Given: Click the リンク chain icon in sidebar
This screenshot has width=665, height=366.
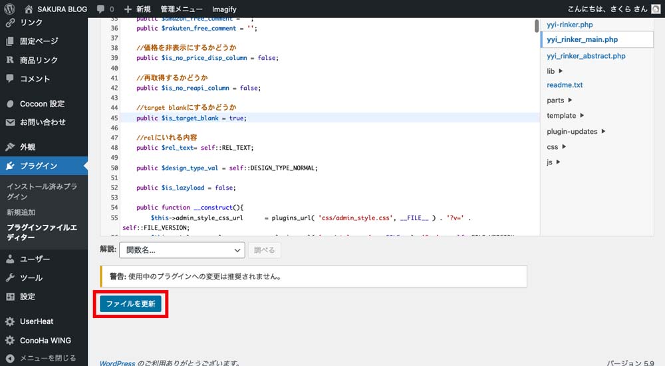Looking at the screenshot, I should click(10, 23).
